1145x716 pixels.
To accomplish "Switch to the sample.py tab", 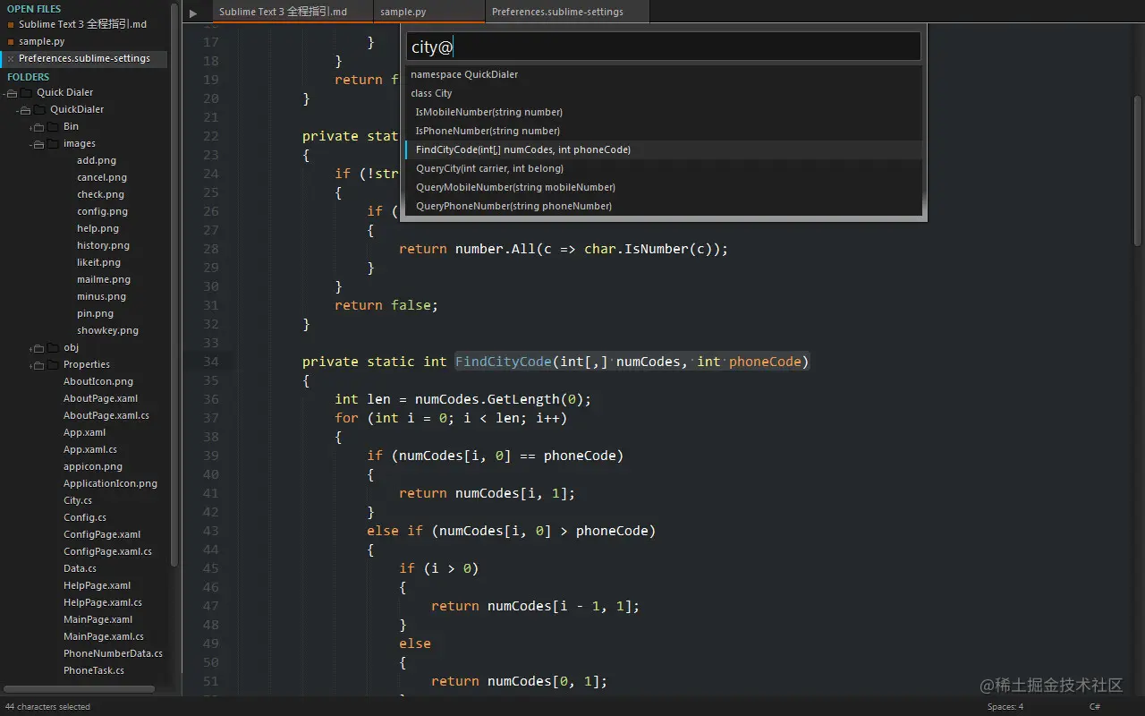I will tap(429, 12).
